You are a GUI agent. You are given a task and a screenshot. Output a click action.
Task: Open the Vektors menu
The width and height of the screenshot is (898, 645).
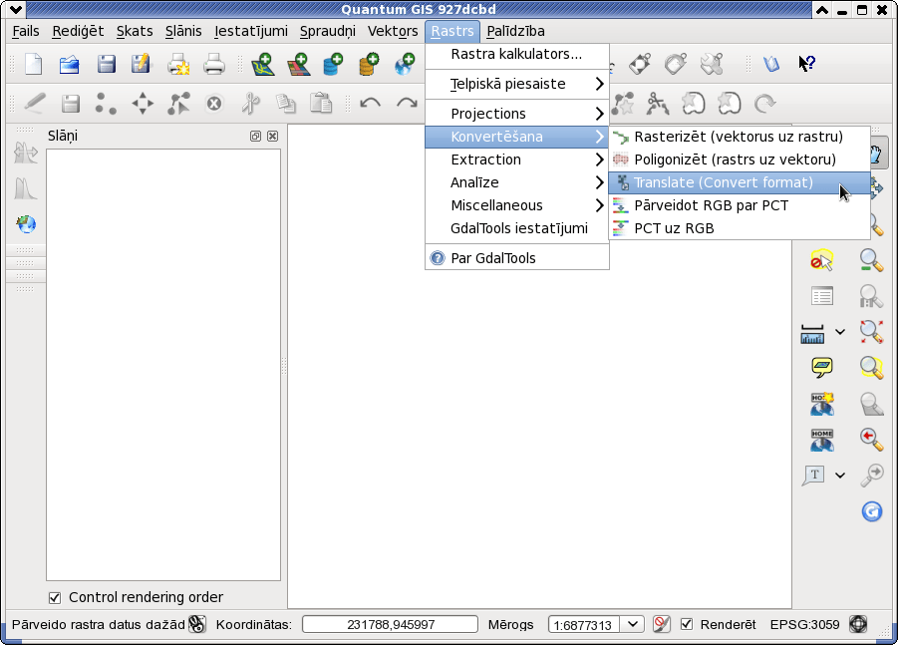point(393,31)
